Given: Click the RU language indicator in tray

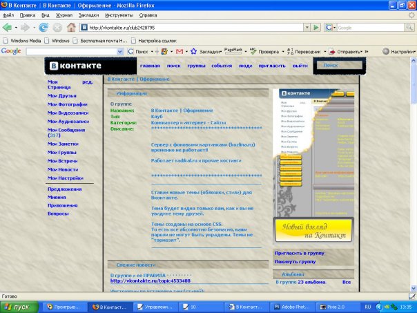Looking at the screenshot, I should pyautogui.click(x=368, y=307).
